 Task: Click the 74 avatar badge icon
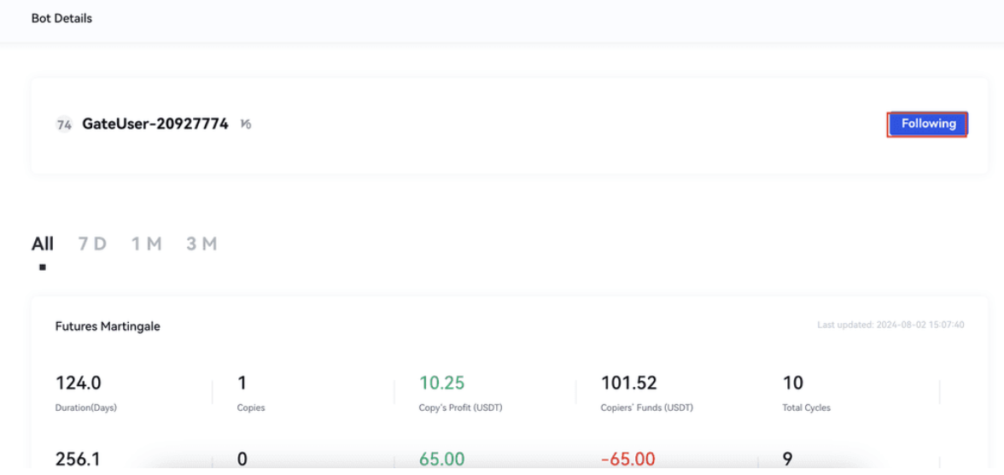(x=64, y=125)
